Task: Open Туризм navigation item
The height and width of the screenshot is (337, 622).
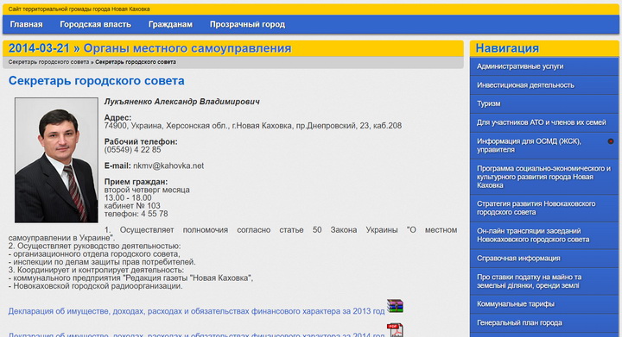Action: coord(544,103)
